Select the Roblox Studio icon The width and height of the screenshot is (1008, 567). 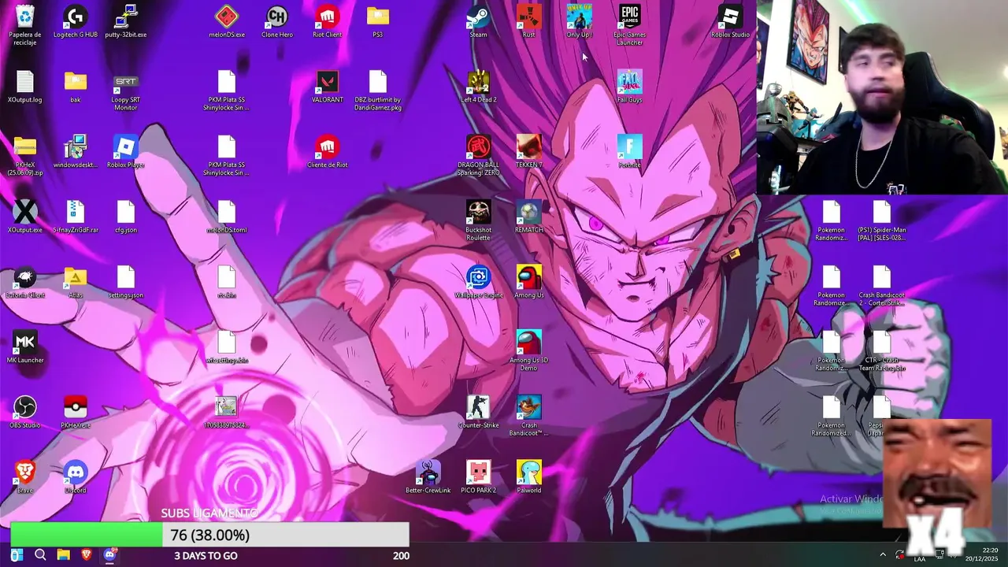tap(731, 22)
